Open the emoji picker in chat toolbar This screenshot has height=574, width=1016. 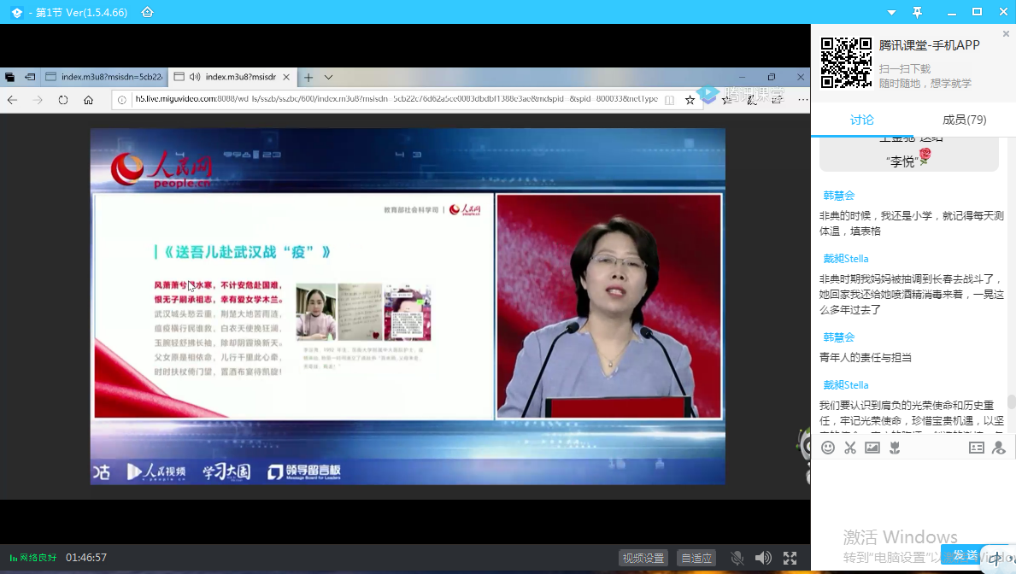pos(828,448)
